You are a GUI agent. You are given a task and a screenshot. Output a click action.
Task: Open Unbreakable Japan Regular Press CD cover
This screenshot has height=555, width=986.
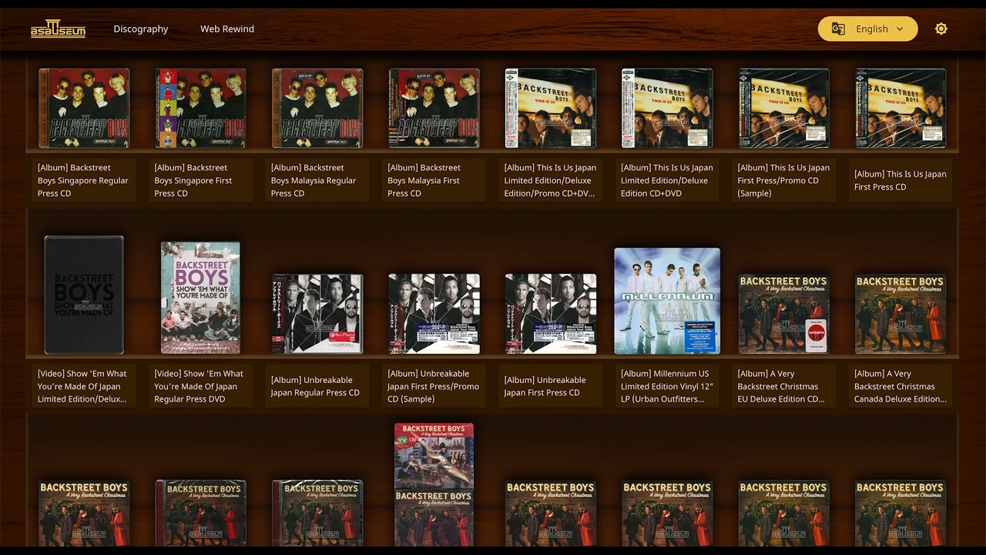coord(317,314)
